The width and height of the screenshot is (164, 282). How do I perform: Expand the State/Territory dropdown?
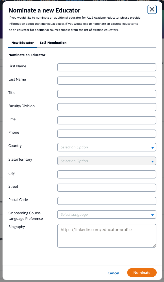(107, 161)
